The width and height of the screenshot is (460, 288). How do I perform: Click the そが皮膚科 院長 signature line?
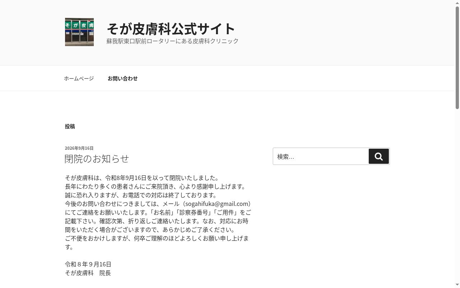pyautogui.click(x=88, y=273)
